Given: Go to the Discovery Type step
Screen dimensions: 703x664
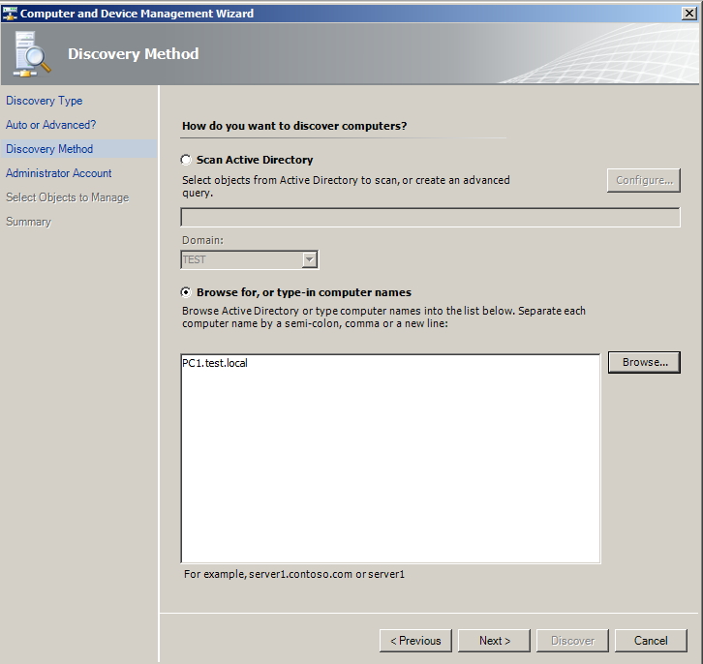Looking at the screenshot, I should coord(44,101).
